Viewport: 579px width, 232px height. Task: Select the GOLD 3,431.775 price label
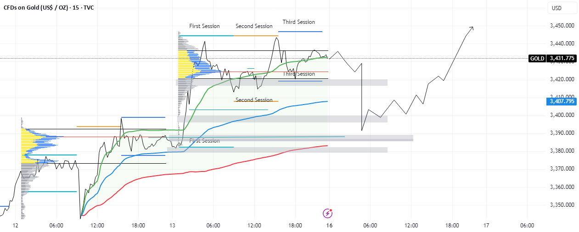click(552, 58)
